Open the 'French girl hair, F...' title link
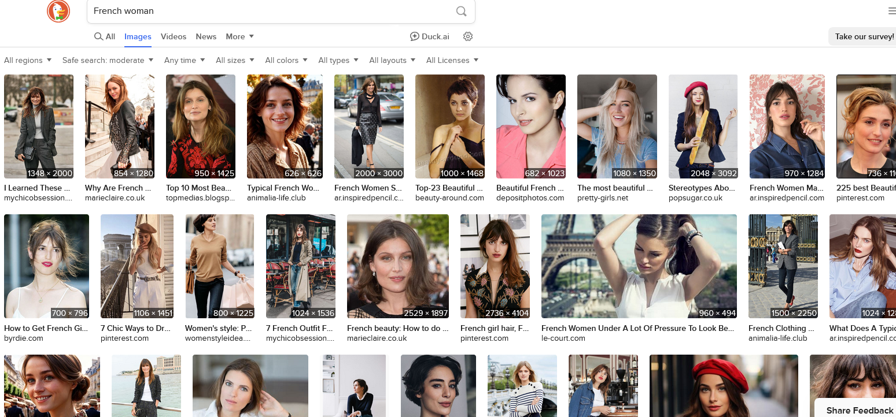The height and width of the screenshot is (417, 896). 495,328
